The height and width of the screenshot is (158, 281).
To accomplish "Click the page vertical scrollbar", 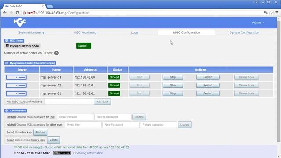I will coord(279,81).
